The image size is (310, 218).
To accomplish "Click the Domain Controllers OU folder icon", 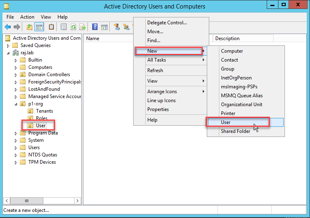I will 23,75.
